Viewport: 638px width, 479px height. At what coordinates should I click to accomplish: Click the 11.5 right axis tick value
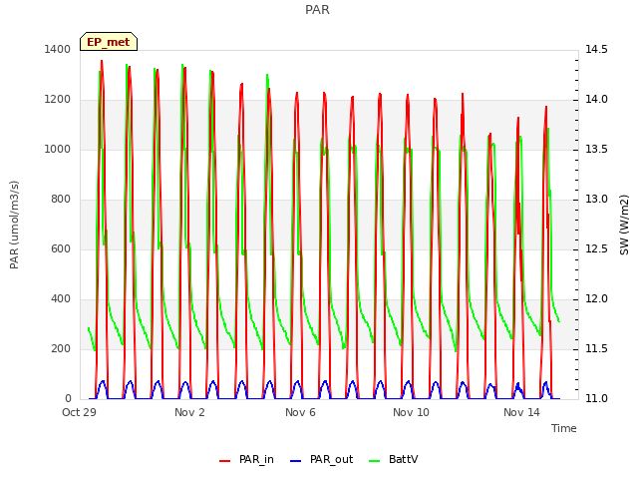click(596, 348)
